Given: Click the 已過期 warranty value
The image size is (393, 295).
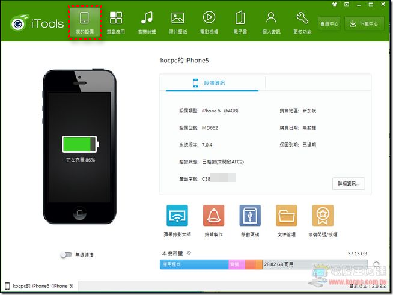Looking at the screenshot, I should [309, 145].
